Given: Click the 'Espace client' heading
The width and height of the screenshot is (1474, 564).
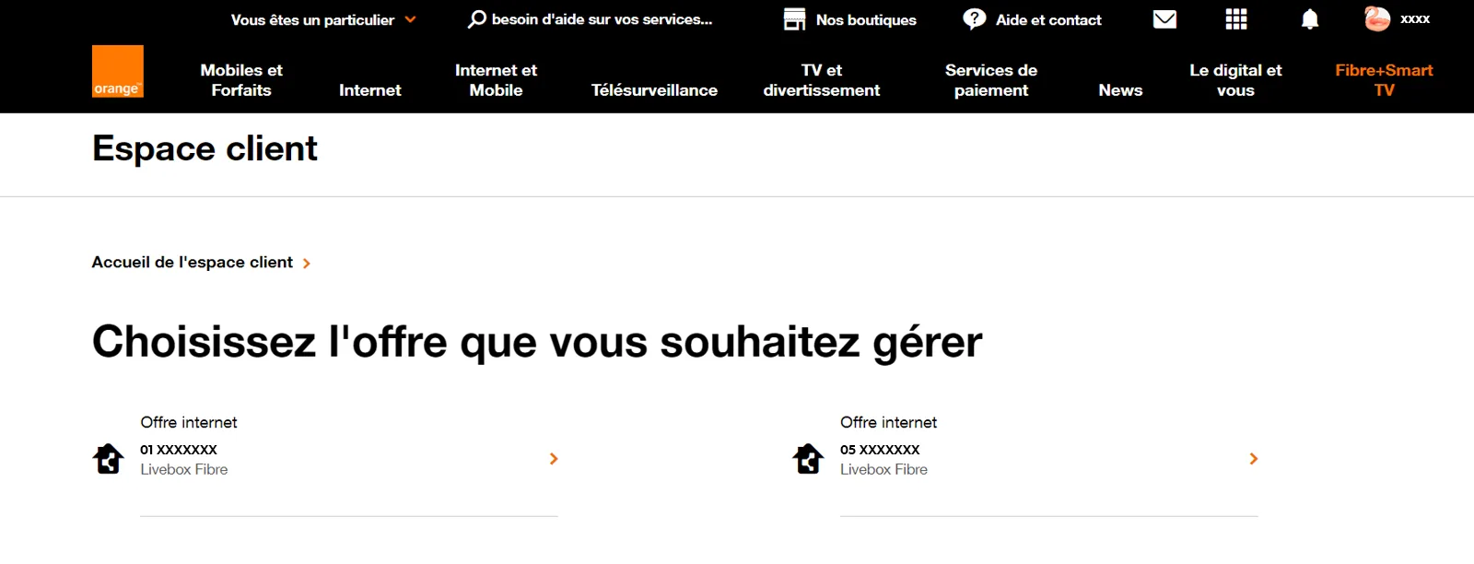Looking at the screenshot, I should [205, 148].
